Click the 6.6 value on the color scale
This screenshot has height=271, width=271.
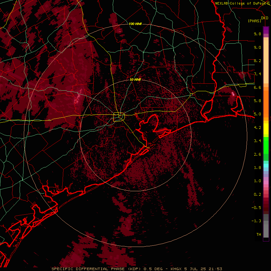(x=257, y=87)
